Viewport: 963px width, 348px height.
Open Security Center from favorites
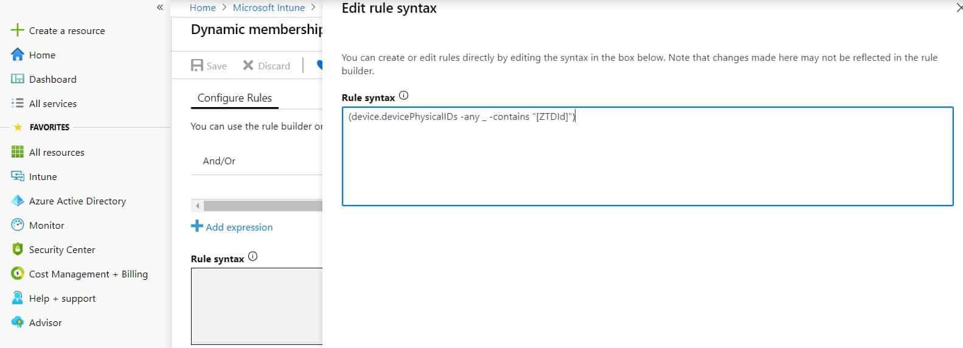[x=62, y=249]
